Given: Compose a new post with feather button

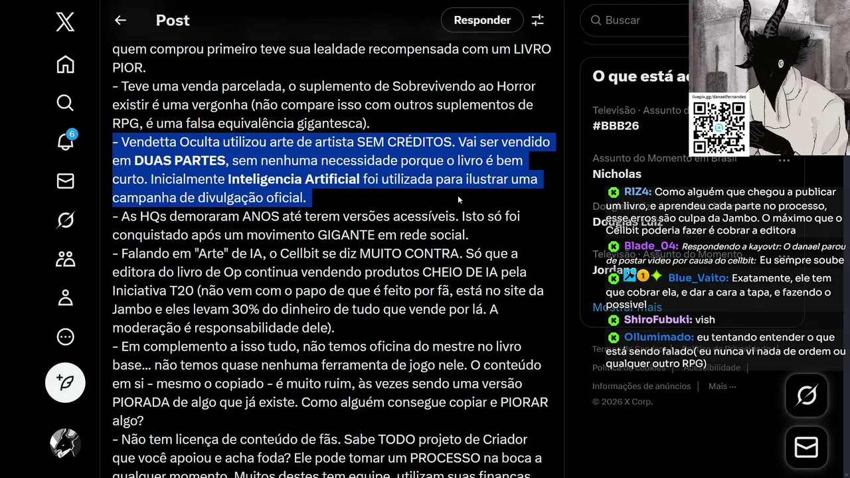Looking at the screenshot, I should click(65, 382).
